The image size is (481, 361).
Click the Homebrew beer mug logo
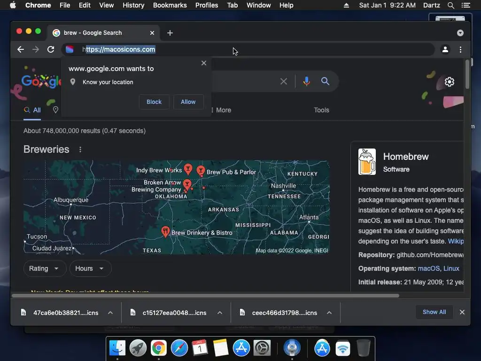tap(367, 162)
